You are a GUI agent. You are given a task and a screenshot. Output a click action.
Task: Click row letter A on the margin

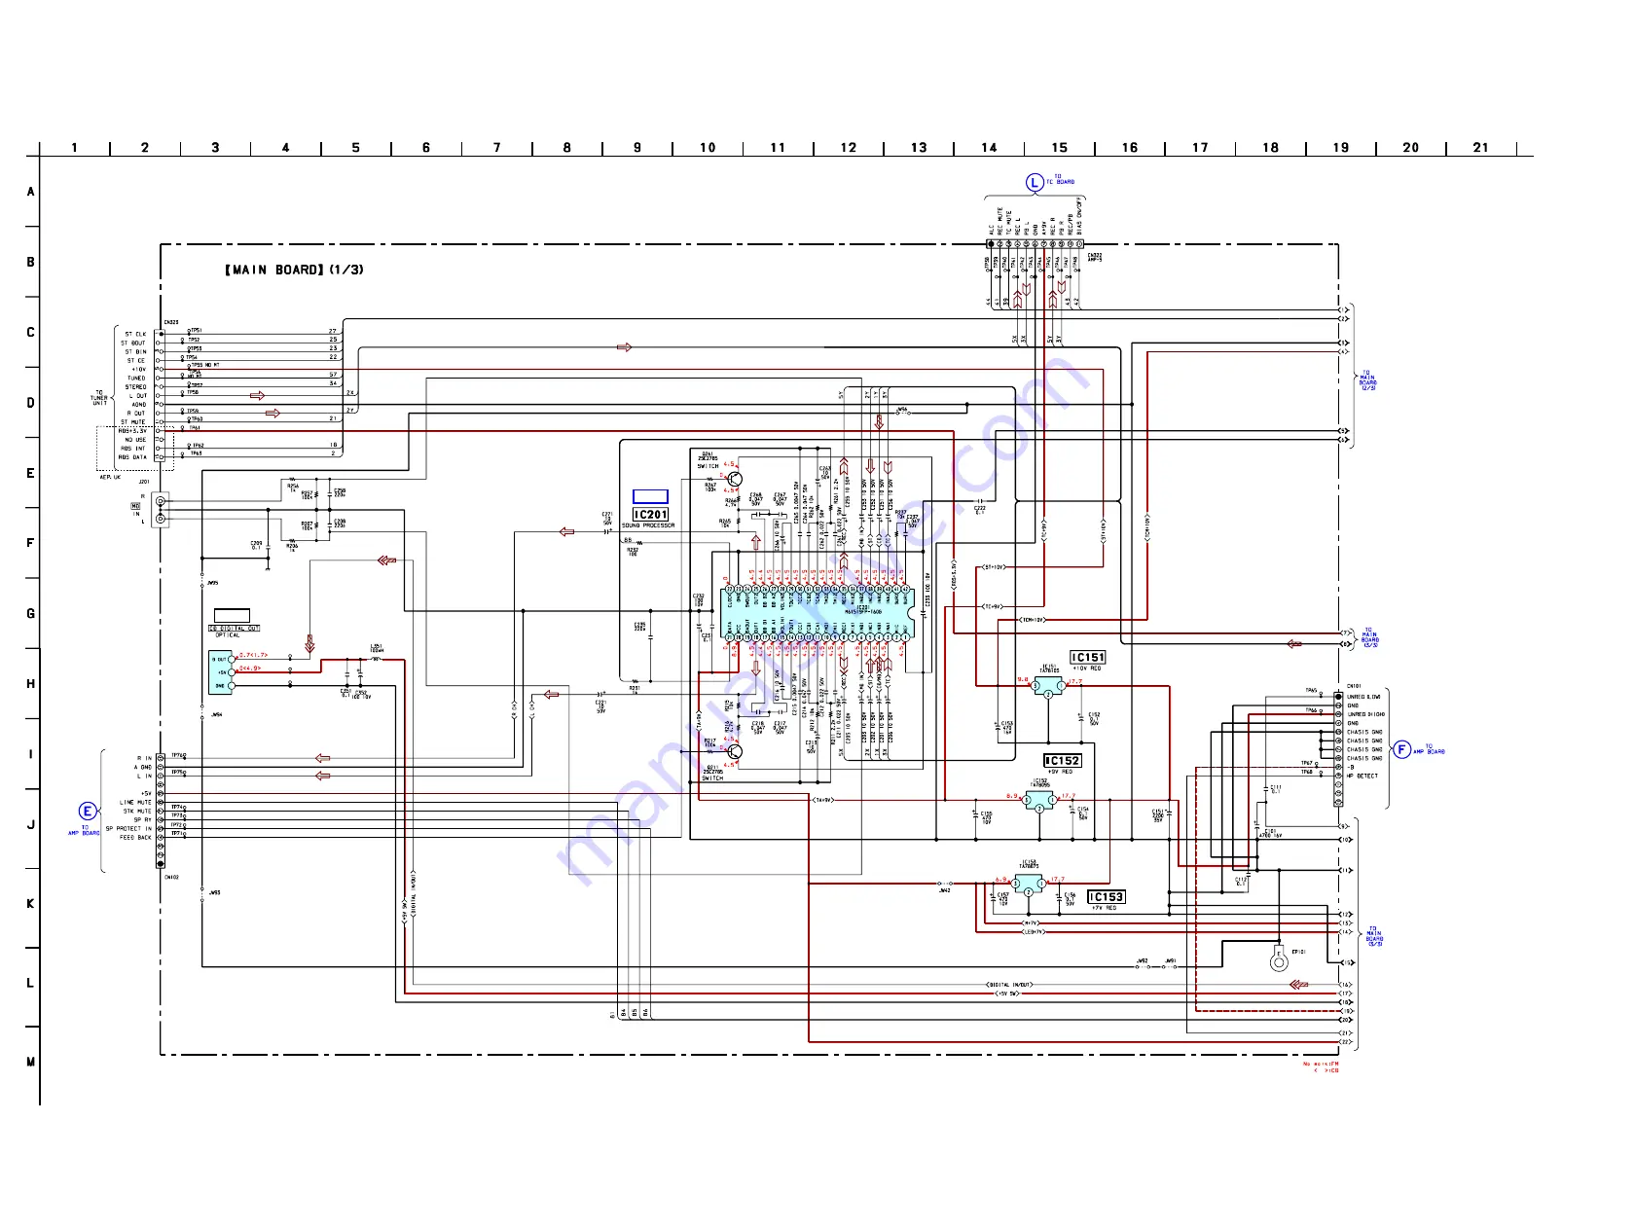pos(30,192)
